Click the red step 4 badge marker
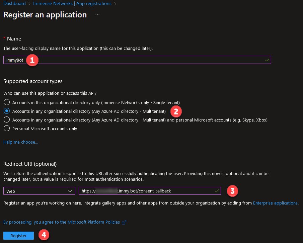 44,235
